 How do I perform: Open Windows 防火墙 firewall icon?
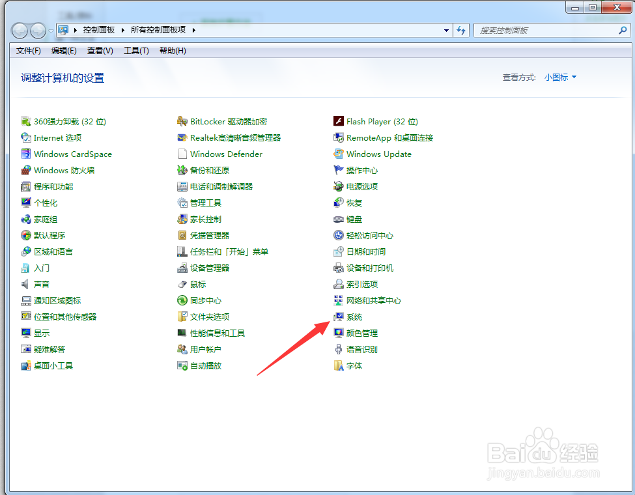point(26,170)
